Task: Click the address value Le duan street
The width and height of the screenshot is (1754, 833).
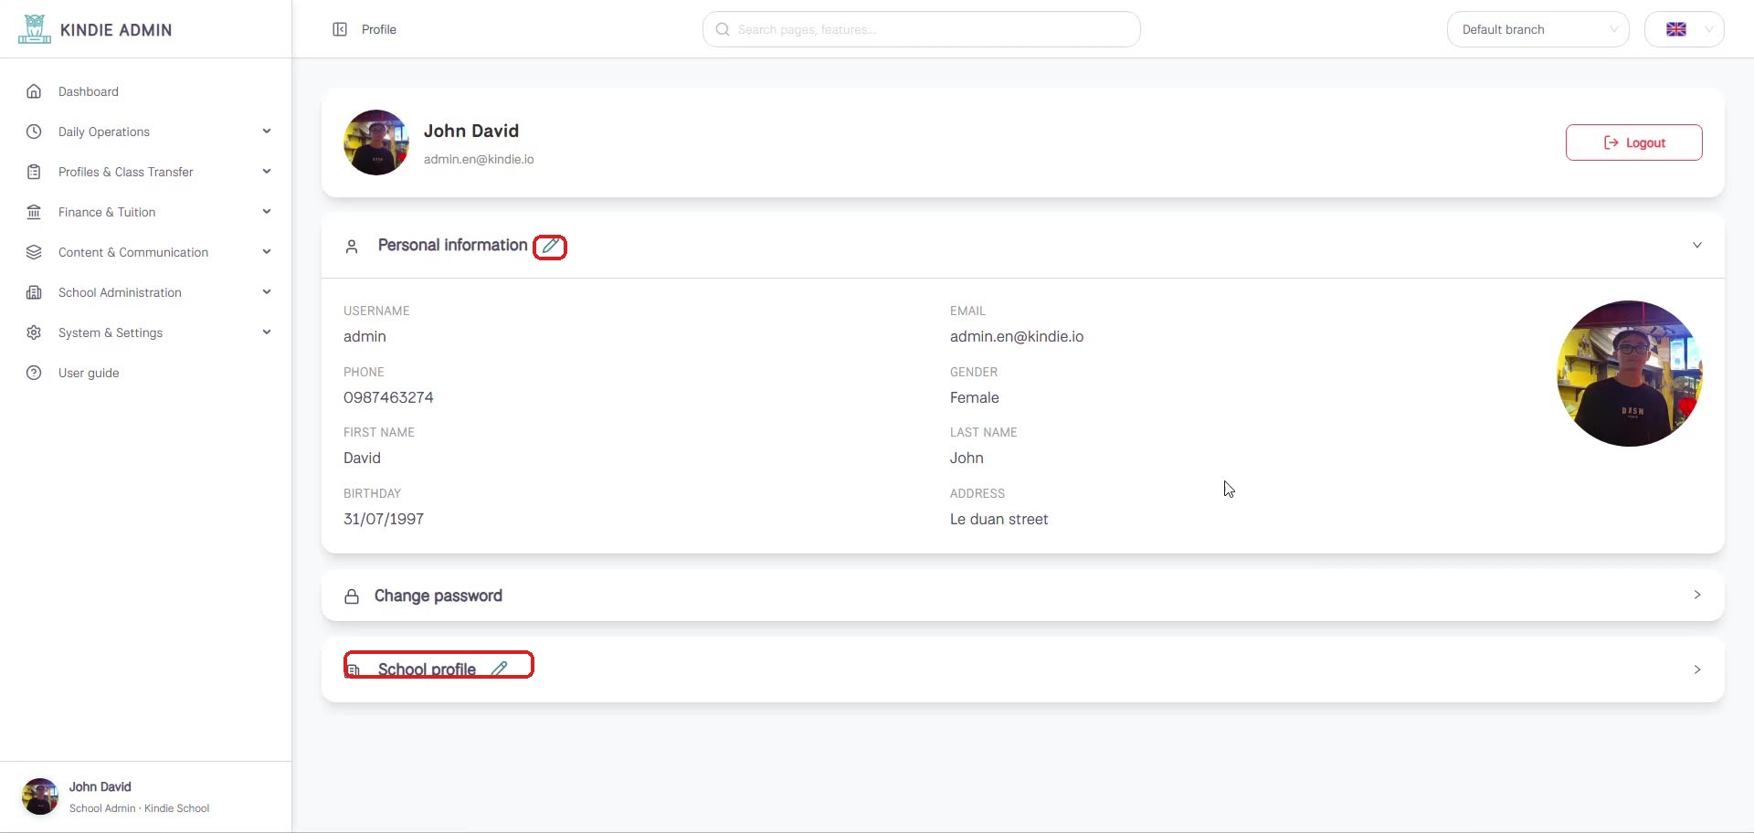Action: [999, 519]
